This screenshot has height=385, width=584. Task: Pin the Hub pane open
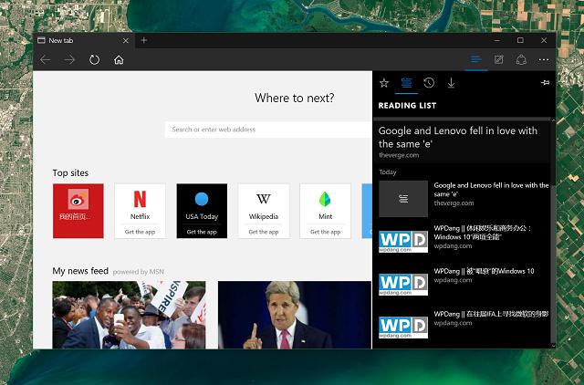[x=545, y=82]
